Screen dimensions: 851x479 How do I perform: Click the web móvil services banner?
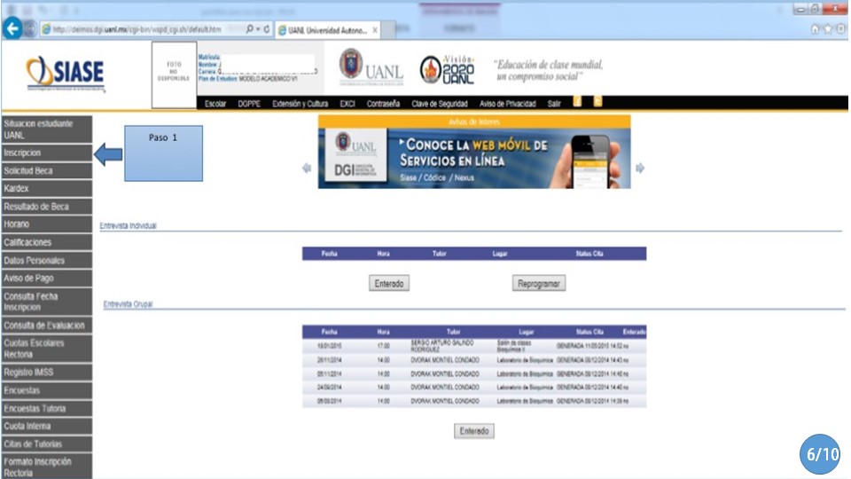(474, 159)
